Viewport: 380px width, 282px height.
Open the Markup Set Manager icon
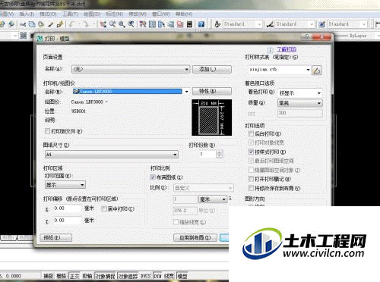[x=180, y=24]
